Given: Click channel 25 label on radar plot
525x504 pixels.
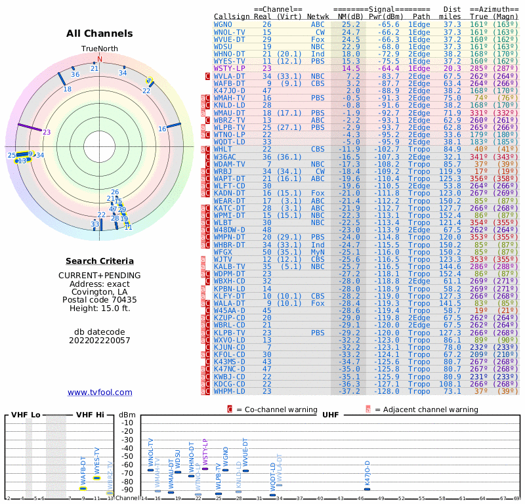Looking at the screenshot, I should (x=12, y=155).
